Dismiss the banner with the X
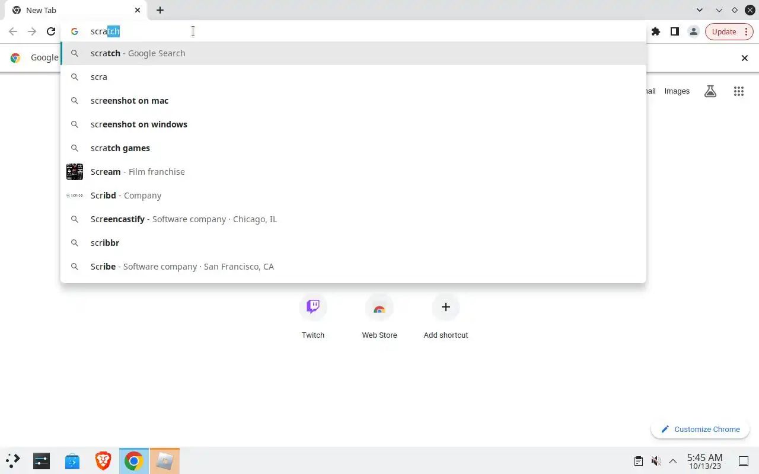 pos(745,57)
